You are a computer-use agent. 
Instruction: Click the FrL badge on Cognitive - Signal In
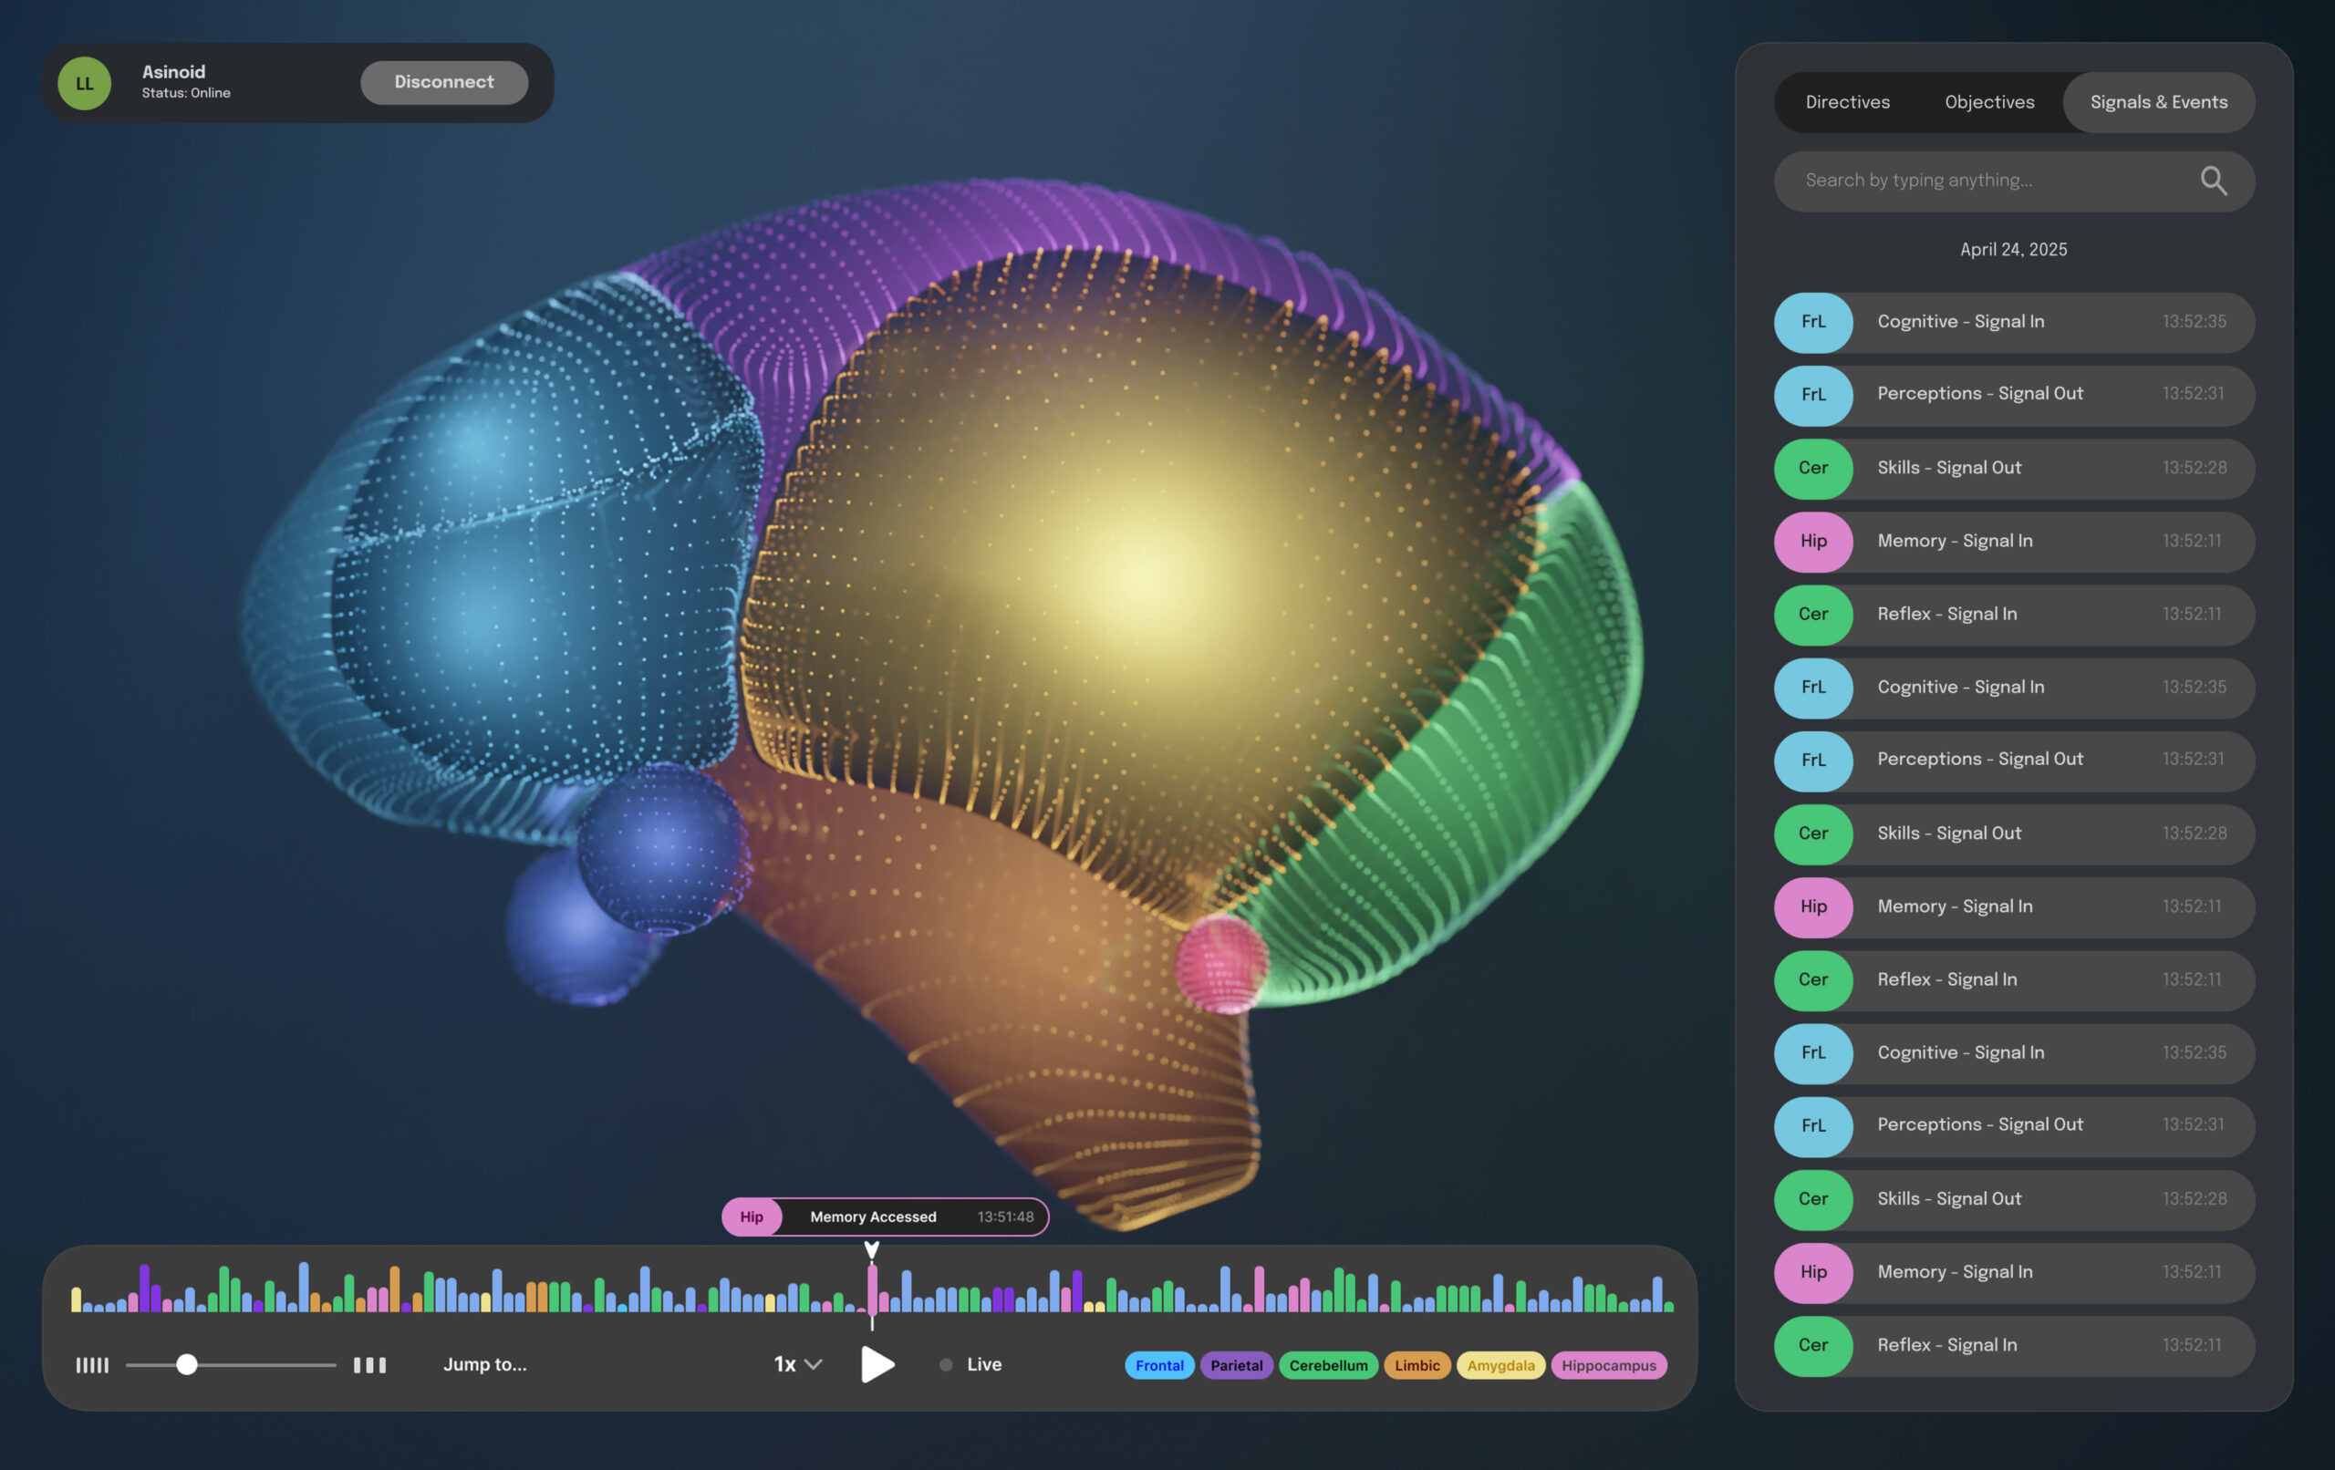[x=1812, y=322]
